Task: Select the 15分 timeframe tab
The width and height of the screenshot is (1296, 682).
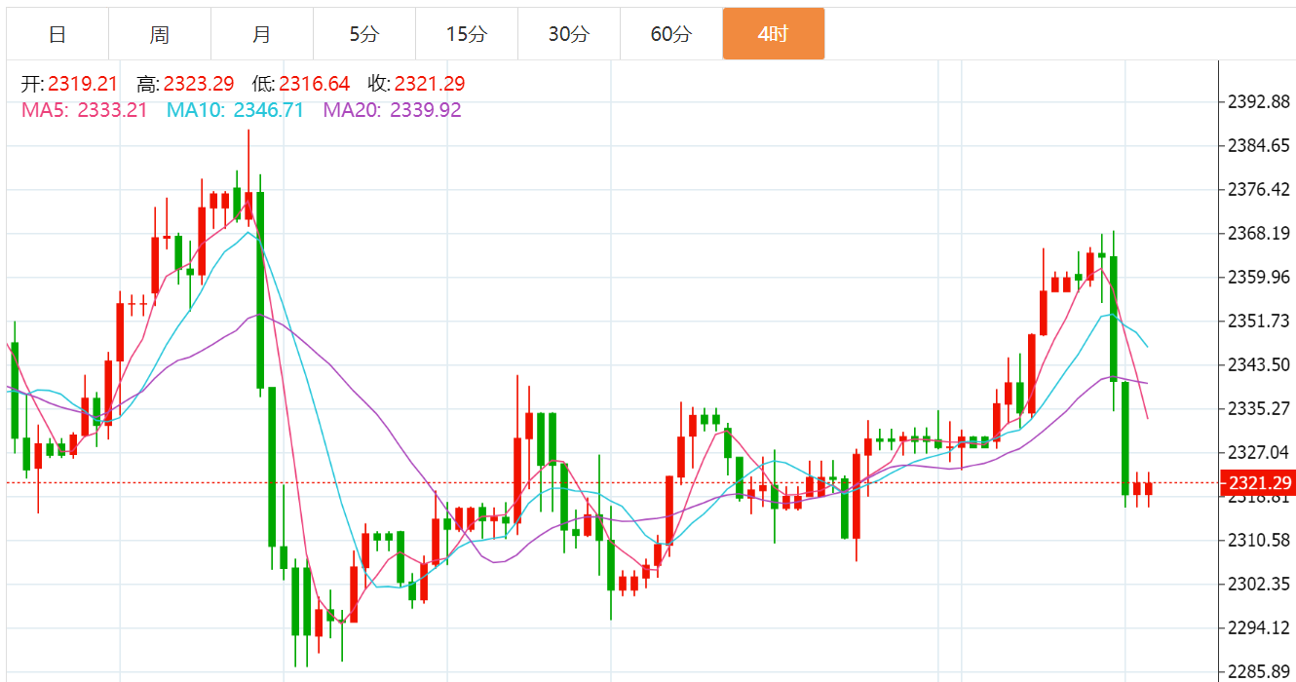Action: (466, 34)
